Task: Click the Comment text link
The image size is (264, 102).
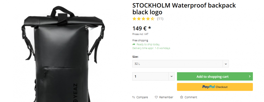Action: coord(191,97)
